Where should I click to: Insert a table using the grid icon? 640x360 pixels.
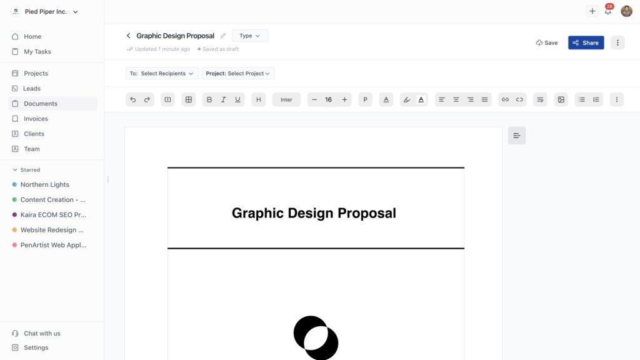pyautogui.click(x=188, y=99)
